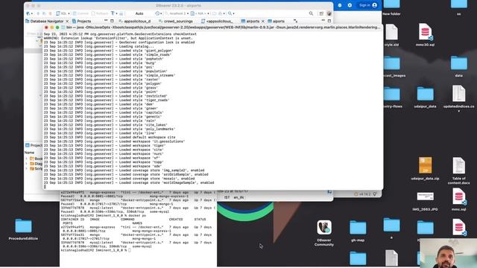This screenshot has width=477, height=268.
Task: Open the updatedindices.csv file
Action: coord(459,98)
